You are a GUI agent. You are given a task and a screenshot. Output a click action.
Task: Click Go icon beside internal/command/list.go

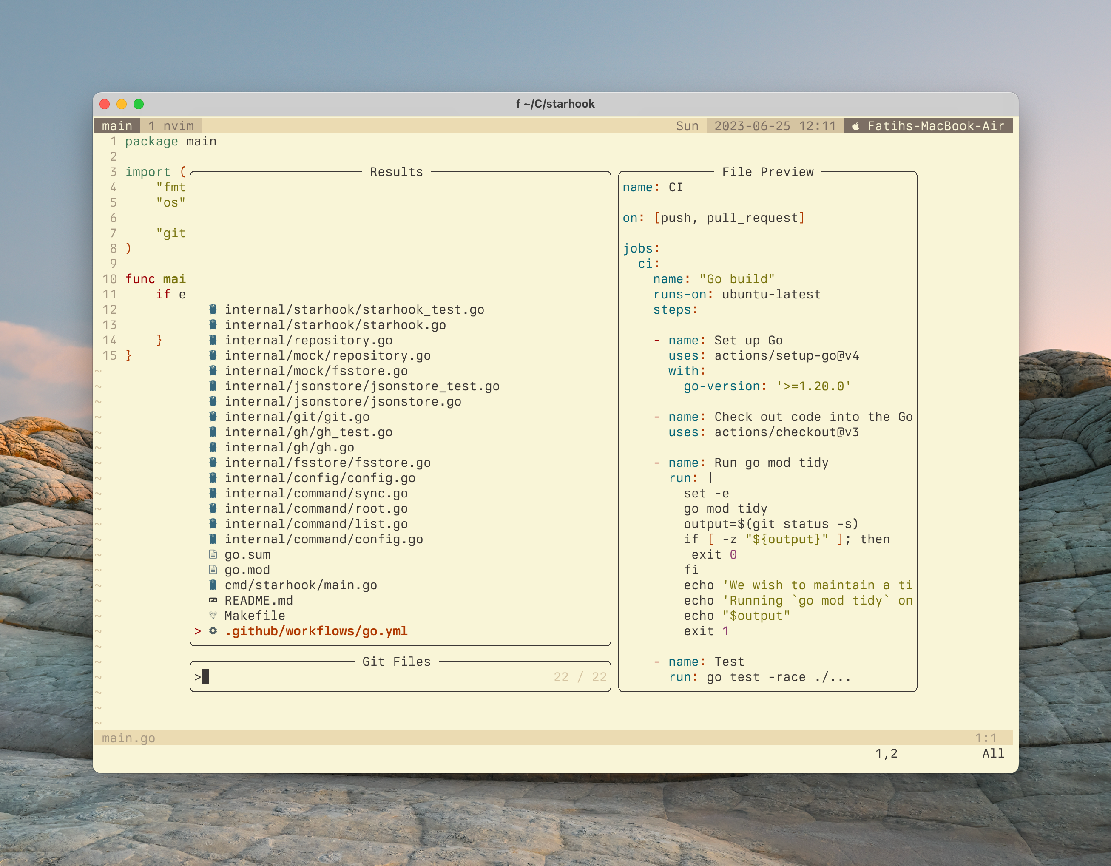[213, 523]
